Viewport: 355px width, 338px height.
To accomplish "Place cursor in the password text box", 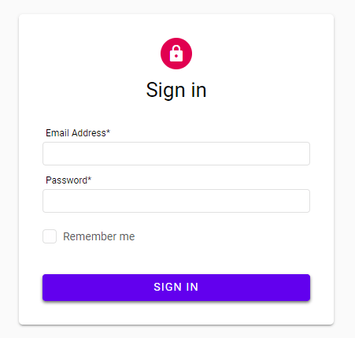I will coord(176,201).
